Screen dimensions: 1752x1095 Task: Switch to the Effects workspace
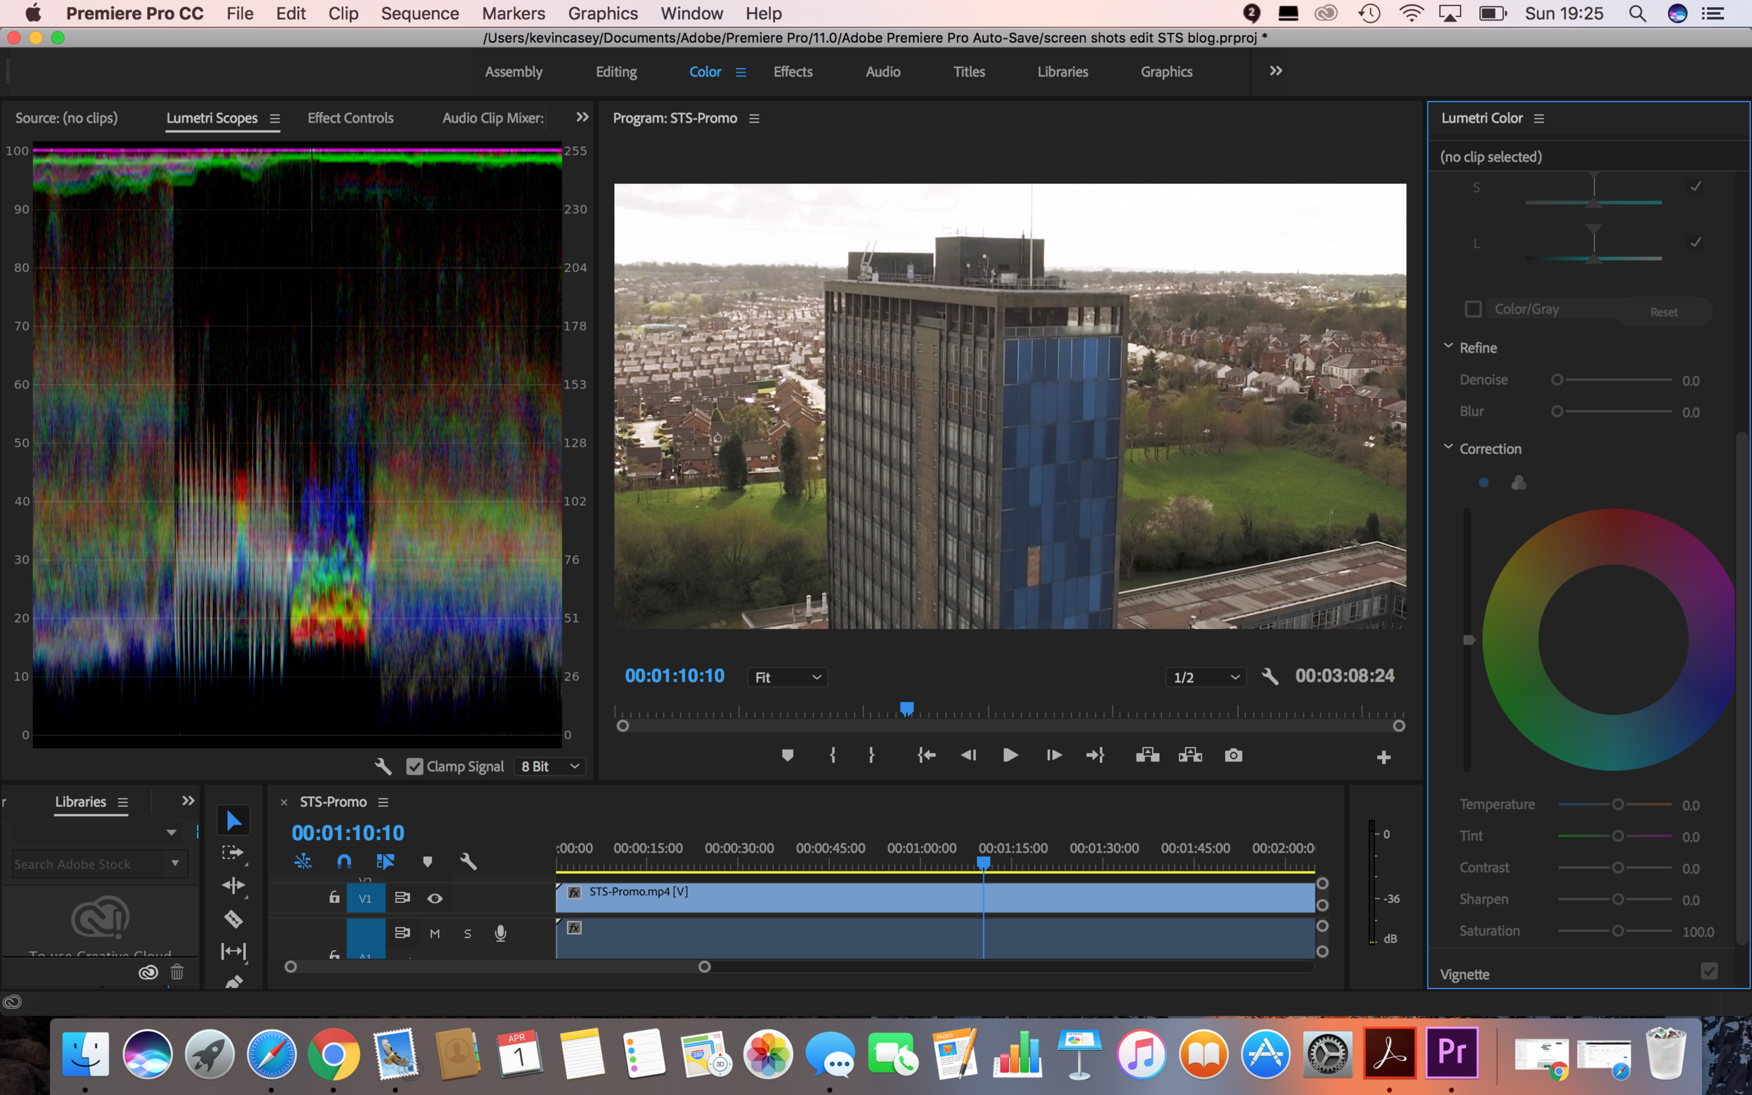[x=793, y=71]
